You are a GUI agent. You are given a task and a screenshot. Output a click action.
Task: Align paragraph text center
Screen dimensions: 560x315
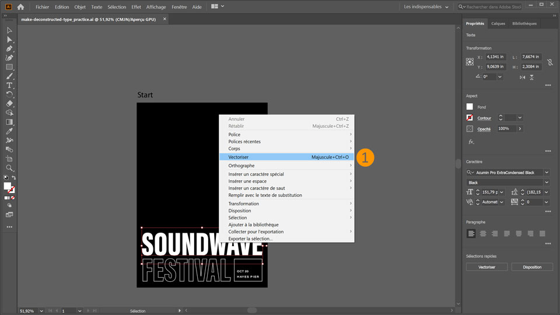tap(483, 233)
